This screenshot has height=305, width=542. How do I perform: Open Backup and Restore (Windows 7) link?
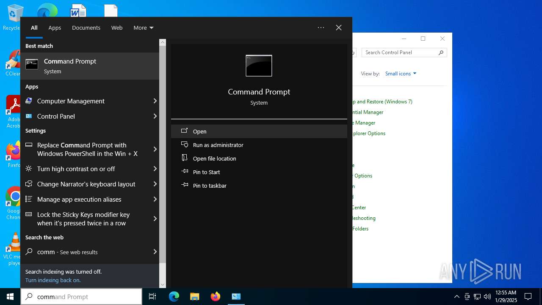383,102
